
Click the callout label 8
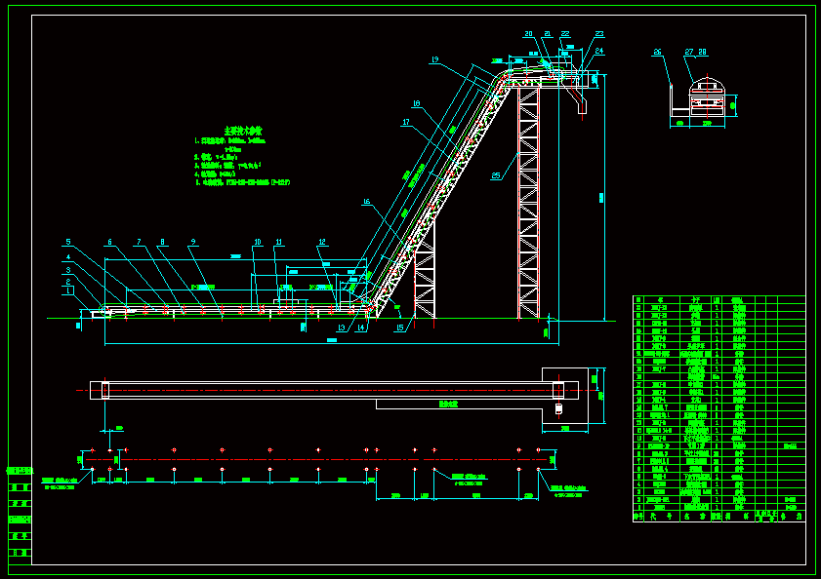pos(162,242)
